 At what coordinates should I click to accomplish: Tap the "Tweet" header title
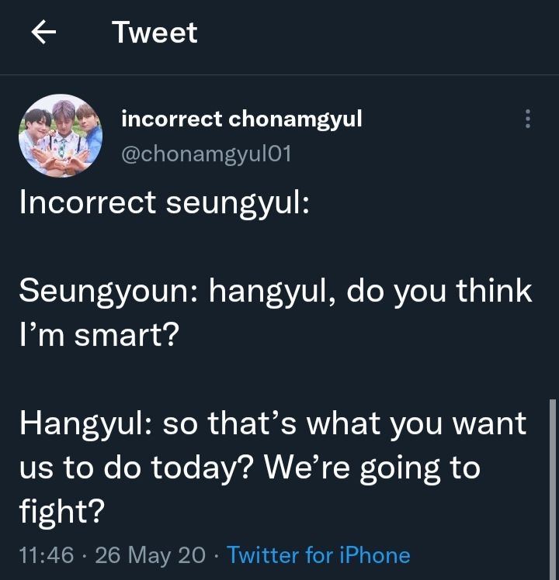click(x=155, y=33)
